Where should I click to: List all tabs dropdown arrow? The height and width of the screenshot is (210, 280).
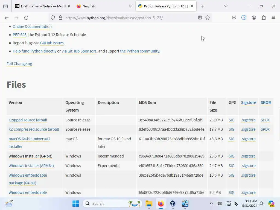pyautogui.click(x=226, y=6)
